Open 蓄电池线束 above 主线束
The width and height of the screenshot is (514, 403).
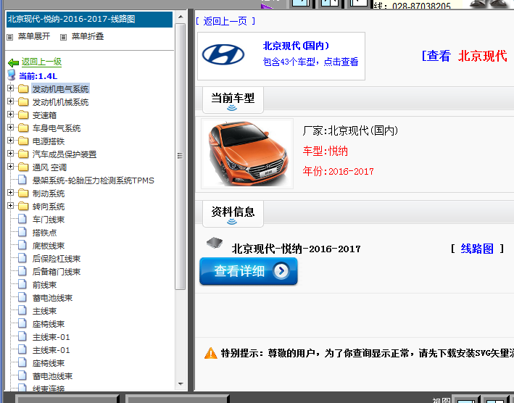click(x=52, y=298)
